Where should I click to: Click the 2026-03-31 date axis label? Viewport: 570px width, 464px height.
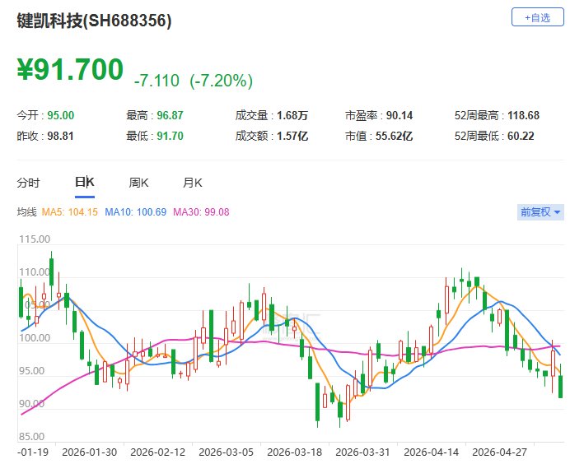(x=362, y=452)
